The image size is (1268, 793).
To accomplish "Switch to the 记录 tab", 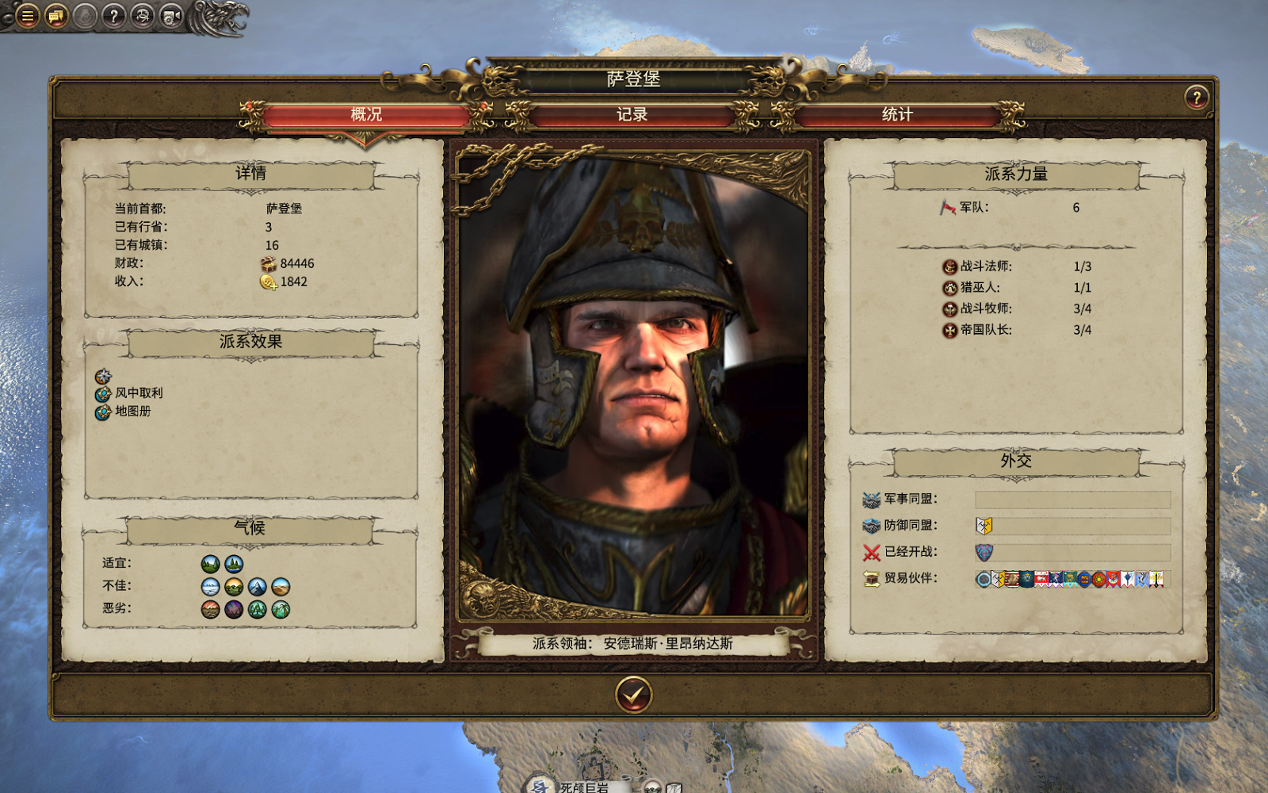I will [x=632, y=115].
